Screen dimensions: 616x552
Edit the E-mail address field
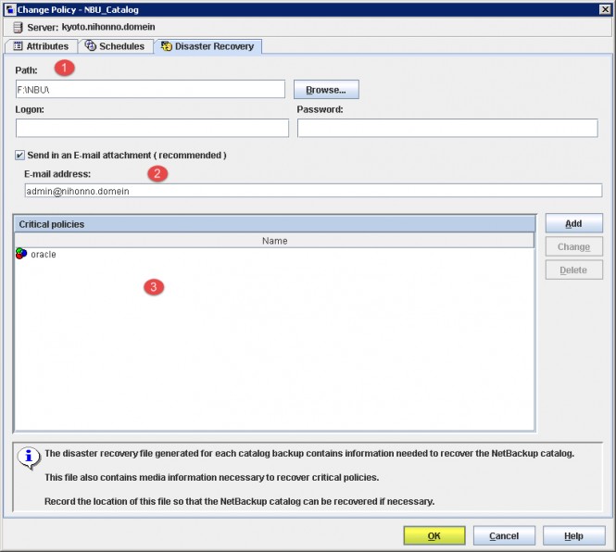point(313,191)
